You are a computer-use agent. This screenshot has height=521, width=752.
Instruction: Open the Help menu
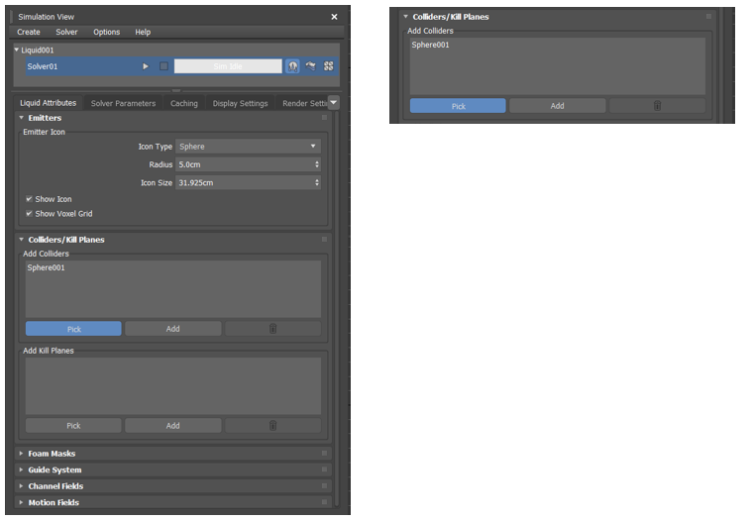point(143,32)
